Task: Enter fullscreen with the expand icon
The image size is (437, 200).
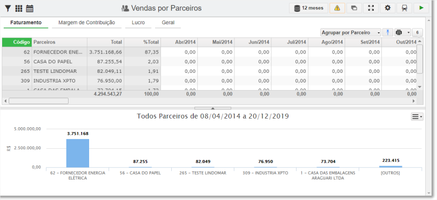Action: click(371, 8)
